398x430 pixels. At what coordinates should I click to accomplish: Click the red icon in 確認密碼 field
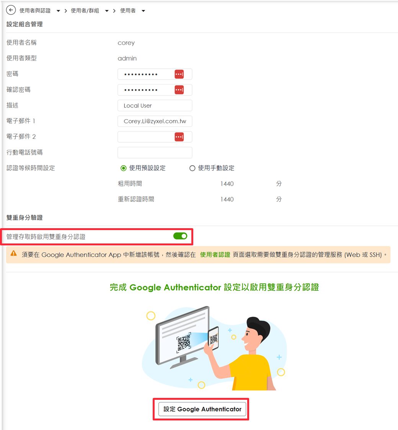pyautogui.click(x=179, y=90)
